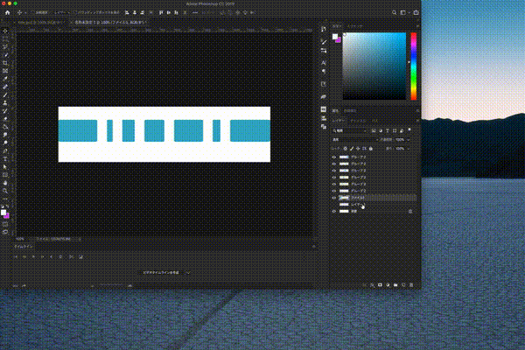Hide the topmost グループ 2 layer

pos(334,157)
